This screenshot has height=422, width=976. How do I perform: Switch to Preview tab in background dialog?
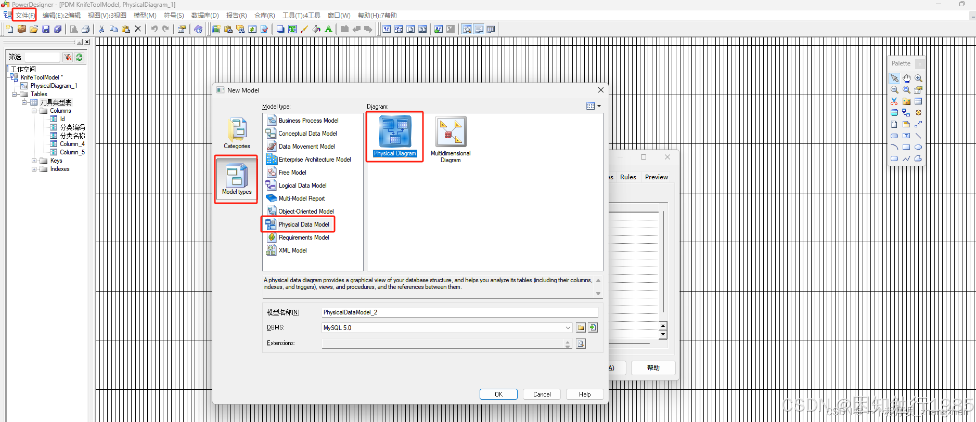pos(657,177)
